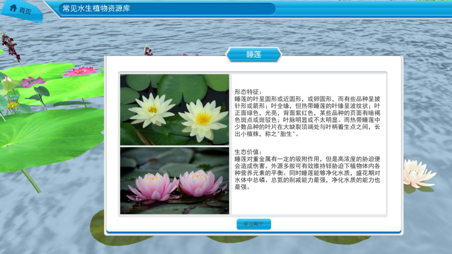Click the white lotus flower on water
Screen dimensions: 452x254
418,174
